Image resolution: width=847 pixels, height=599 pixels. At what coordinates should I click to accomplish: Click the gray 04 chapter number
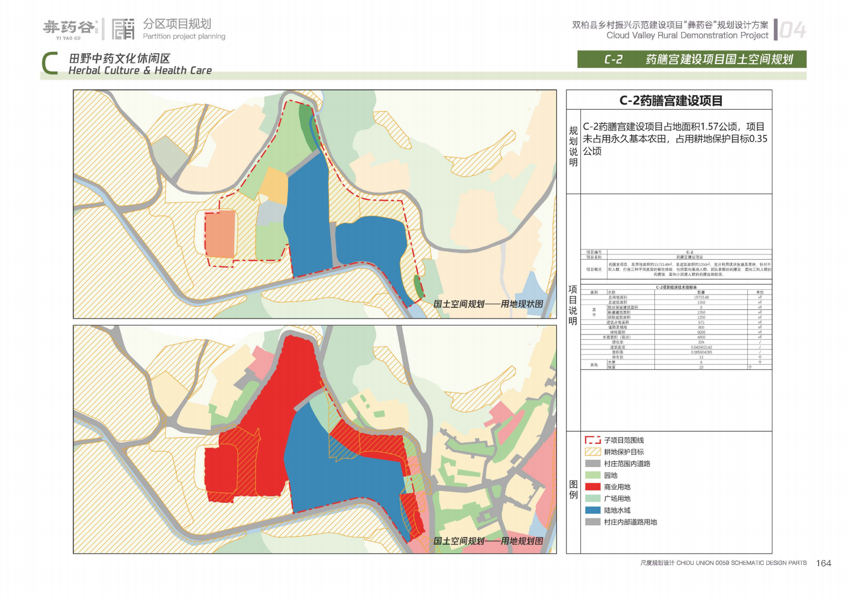[x=792, y=30]
